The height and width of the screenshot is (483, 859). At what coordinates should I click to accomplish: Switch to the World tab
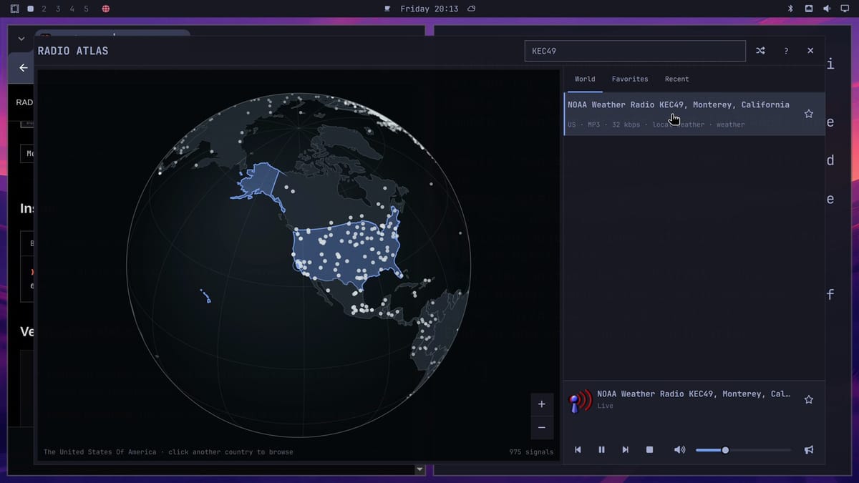pyautogui.click(x=585, y=79)
